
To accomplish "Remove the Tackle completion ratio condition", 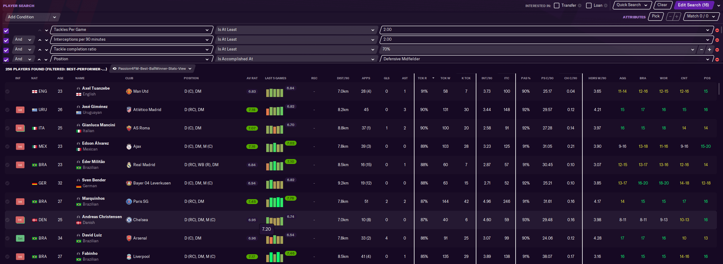I will [x=717, y=50].
